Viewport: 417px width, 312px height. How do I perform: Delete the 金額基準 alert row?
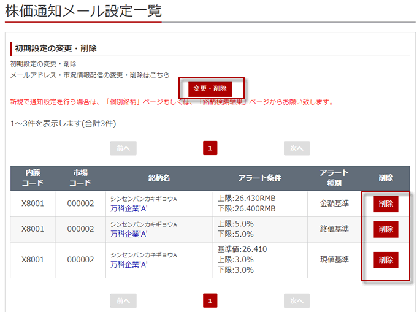[x=386, y=204]
